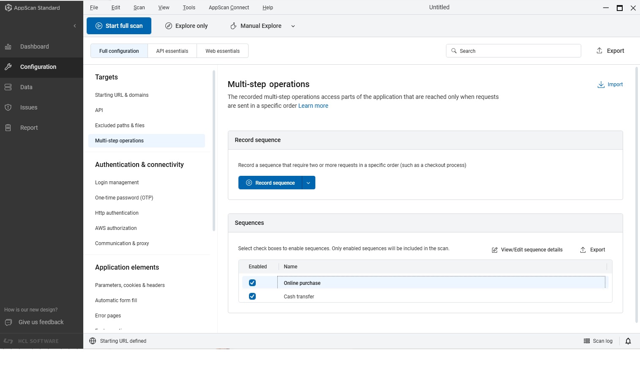This screenshot has height=366, width=640.
Task: Disable the Online purchase sequence checkbox
Action: point(252,283)
